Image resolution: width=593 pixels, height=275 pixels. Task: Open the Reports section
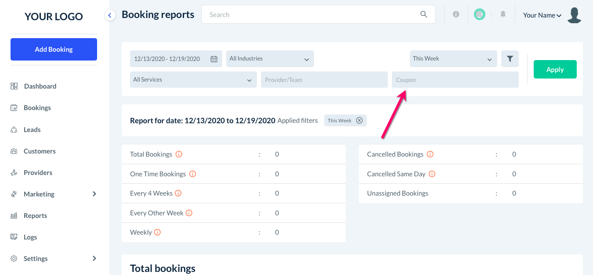(35, 216)
